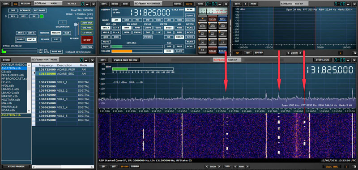Click the 30 band key on the keypad
Viewport: 358px width, 170px height.
(203, 42)
